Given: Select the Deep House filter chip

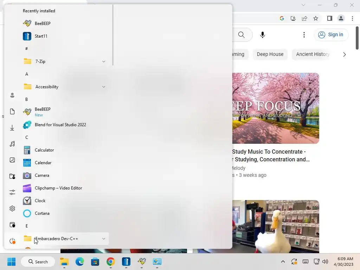Looking at the screenshot, I should point(270,54).
